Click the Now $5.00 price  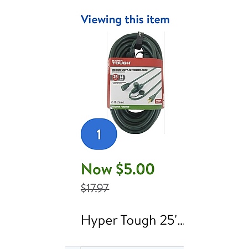118,169
